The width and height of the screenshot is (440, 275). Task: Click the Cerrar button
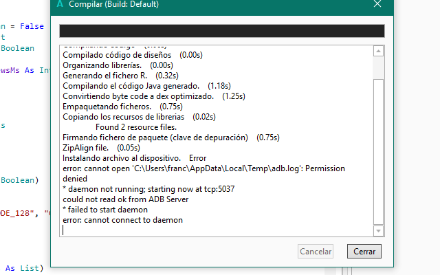(x=364, y=252)
